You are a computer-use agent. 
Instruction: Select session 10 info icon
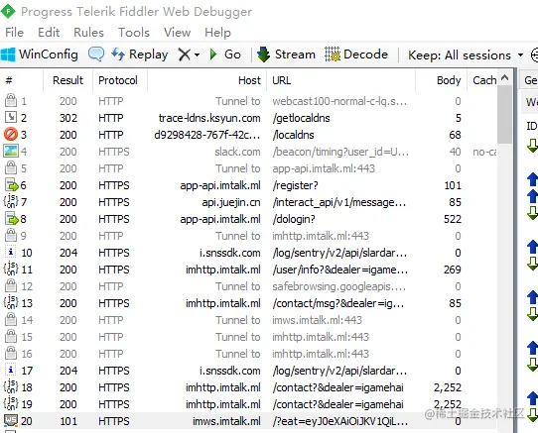[x=11, y=252]
